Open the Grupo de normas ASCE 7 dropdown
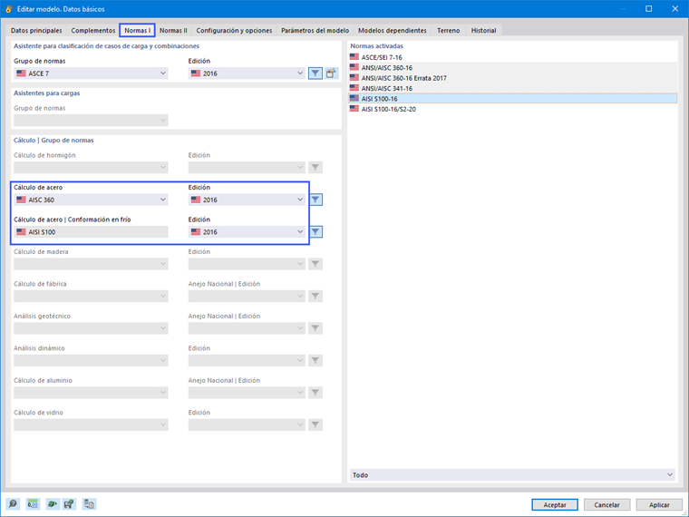 click(x=91, y=73)
